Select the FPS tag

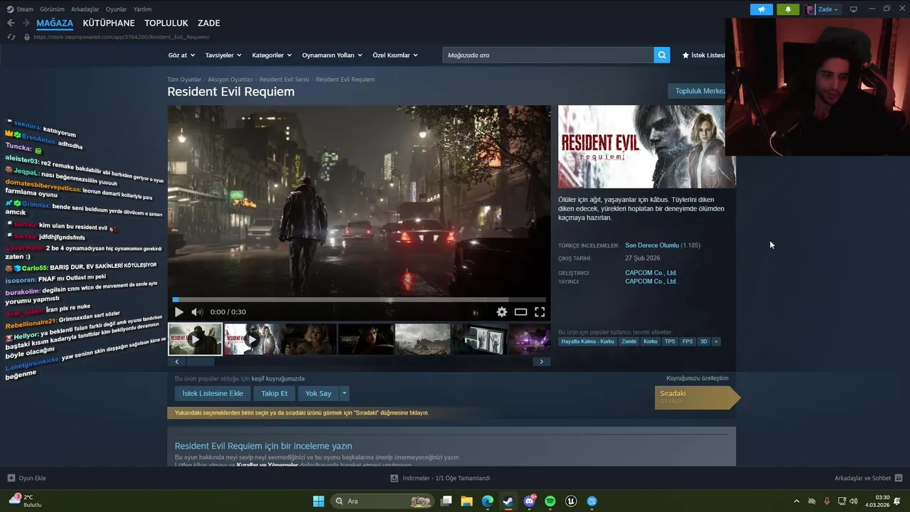pyautogui.click(x=687, y=341)
